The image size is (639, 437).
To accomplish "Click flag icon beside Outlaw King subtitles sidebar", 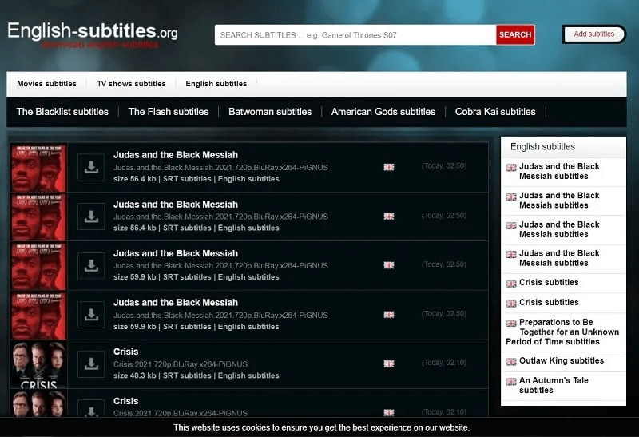I will 511,362.
